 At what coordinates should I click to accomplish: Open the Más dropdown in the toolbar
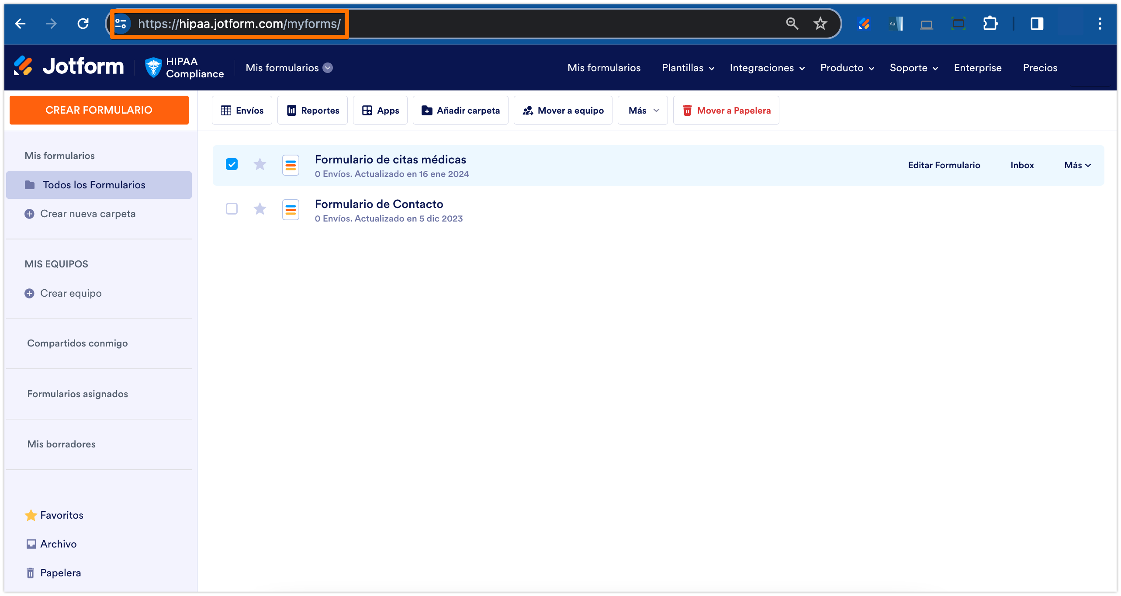643,111
